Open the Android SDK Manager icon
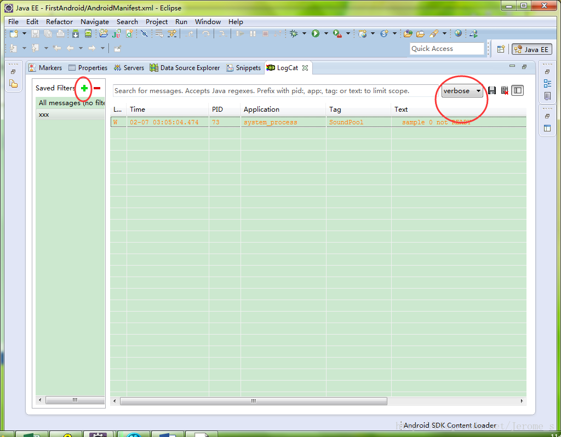This screenshot has width=561, height=437. pyautogui.click(x=76, y=33)
